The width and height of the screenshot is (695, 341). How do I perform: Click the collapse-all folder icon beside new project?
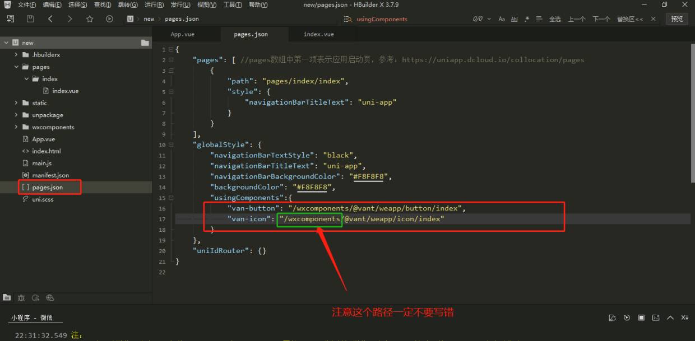(145, 43)
